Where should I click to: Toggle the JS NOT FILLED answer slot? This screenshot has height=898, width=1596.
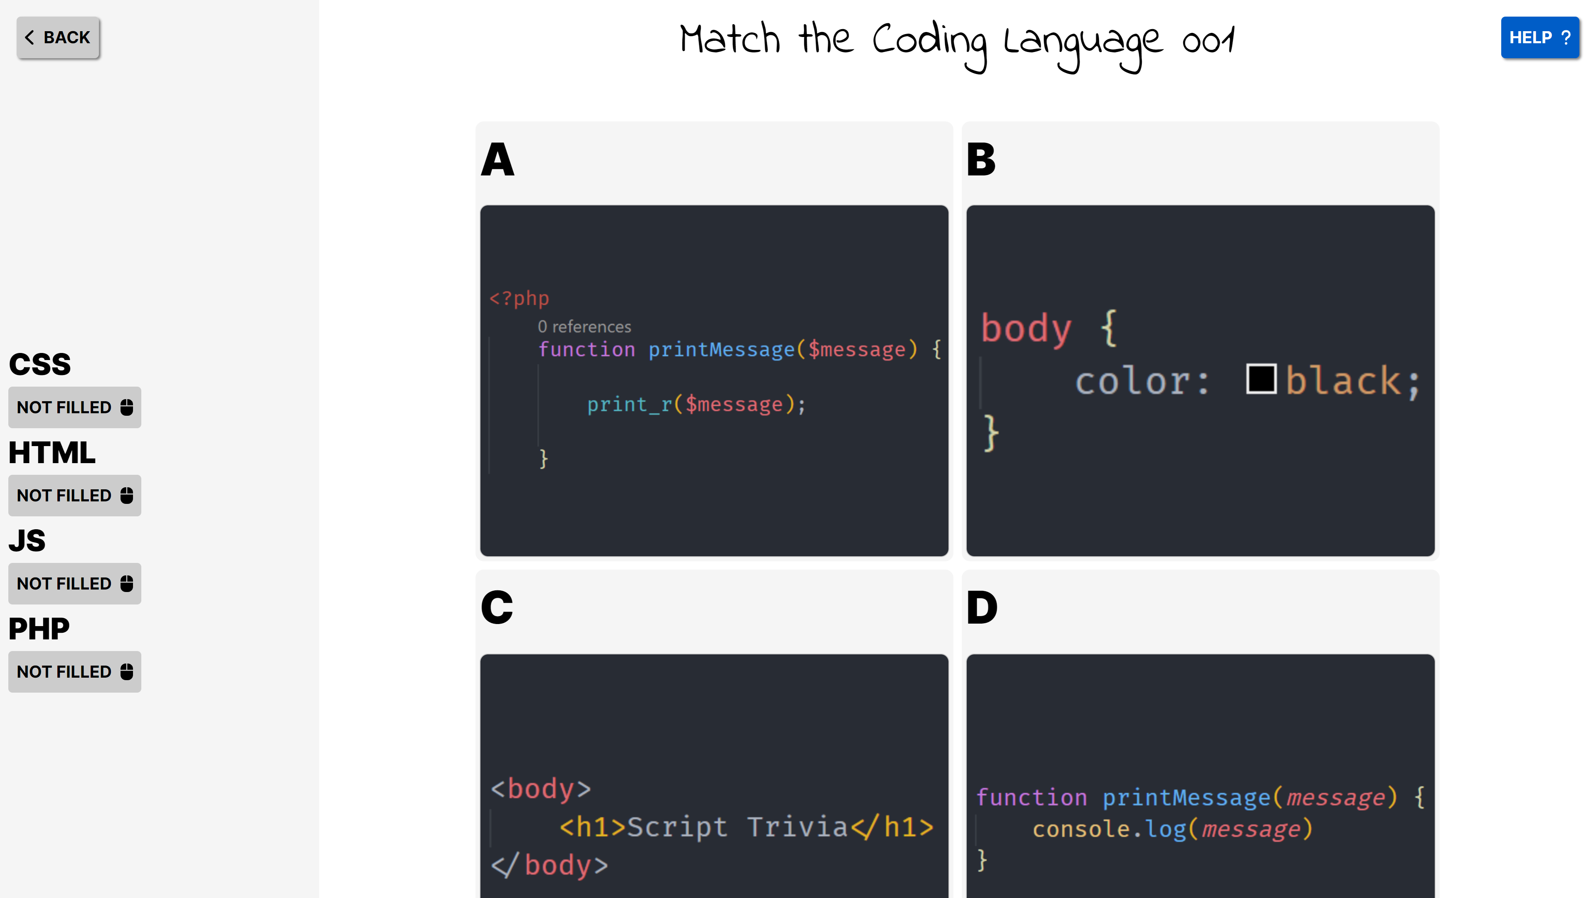coord(74,582)
